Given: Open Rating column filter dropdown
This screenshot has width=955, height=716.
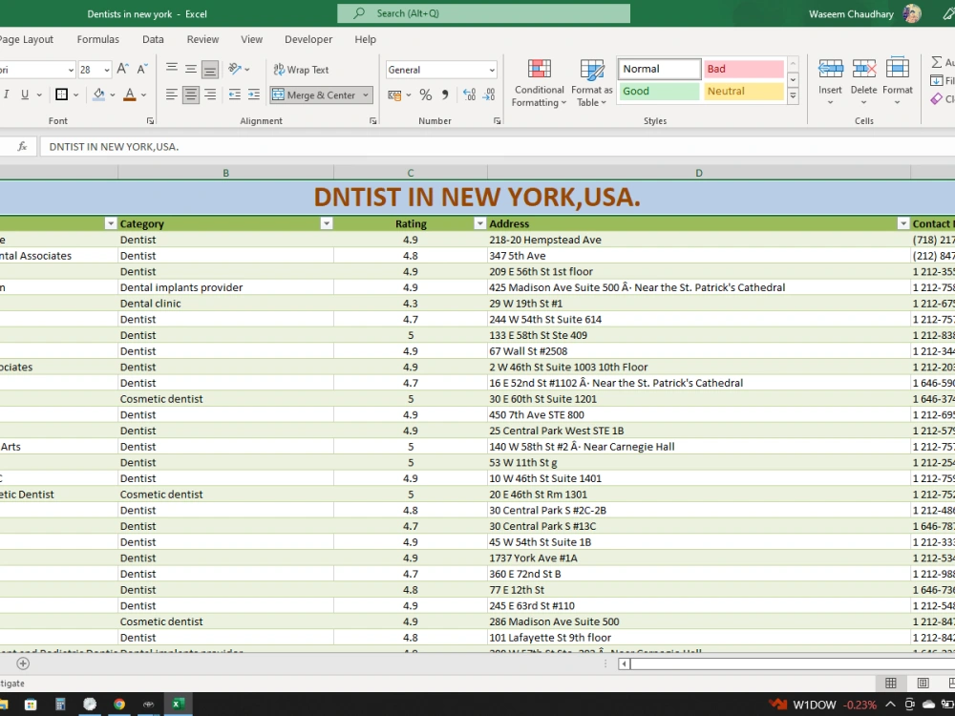Looking at the screenshot, I should point(480,224).
